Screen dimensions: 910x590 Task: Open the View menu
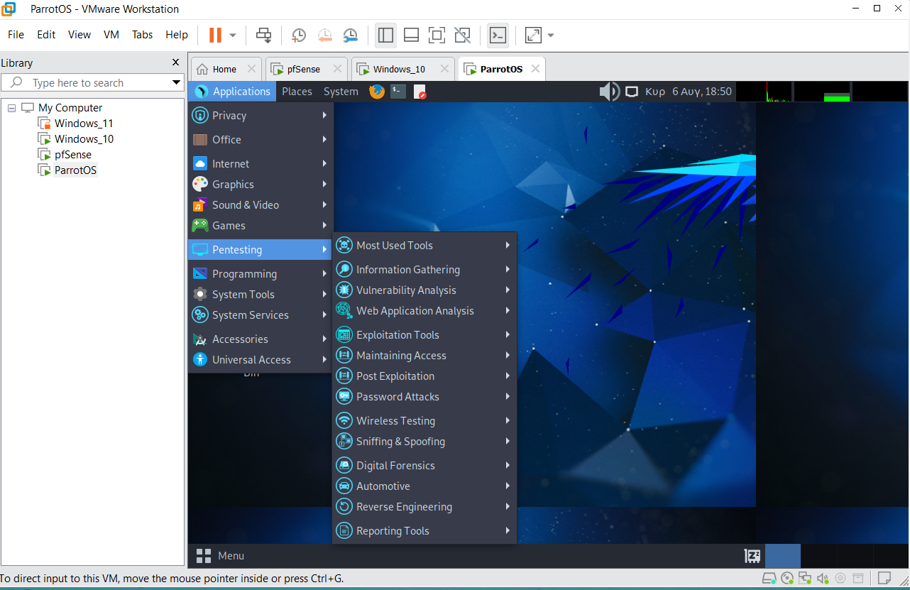click(80, 35)
